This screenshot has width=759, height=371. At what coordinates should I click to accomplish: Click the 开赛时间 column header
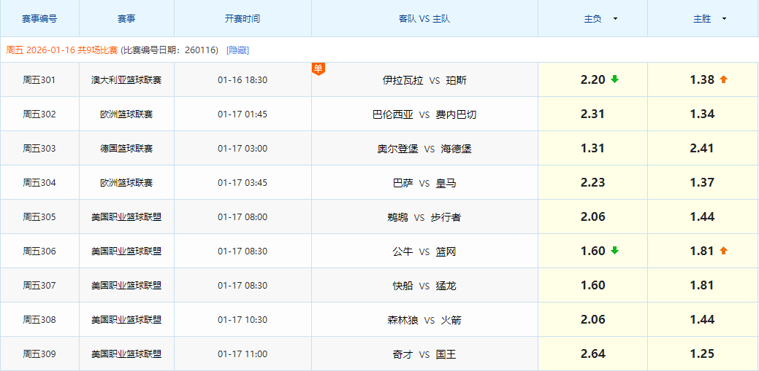pos(243,19)
